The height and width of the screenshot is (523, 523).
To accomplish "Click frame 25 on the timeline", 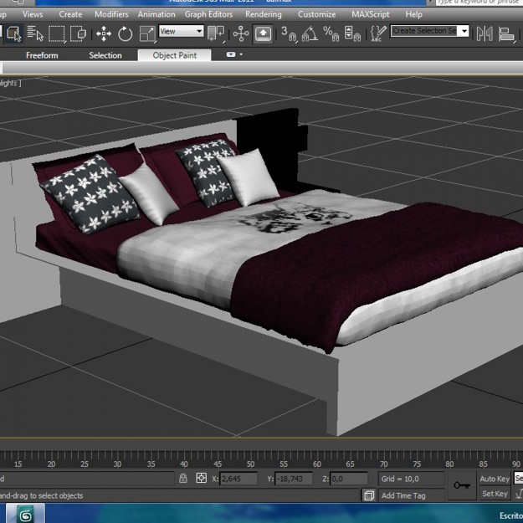I will click(85, 464).
